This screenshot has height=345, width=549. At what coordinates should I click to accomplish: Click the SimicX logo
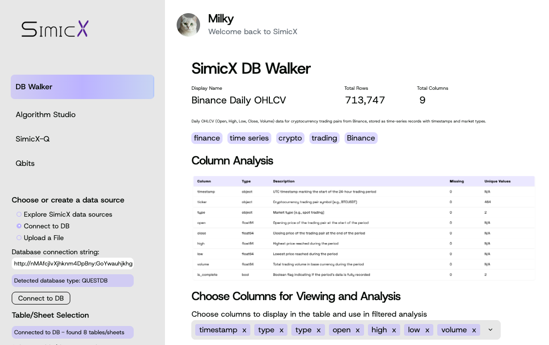(x=55, y=29)
